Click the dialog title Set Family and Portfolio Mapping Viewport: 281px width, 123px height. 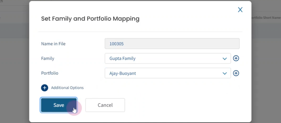click(90, 19)
